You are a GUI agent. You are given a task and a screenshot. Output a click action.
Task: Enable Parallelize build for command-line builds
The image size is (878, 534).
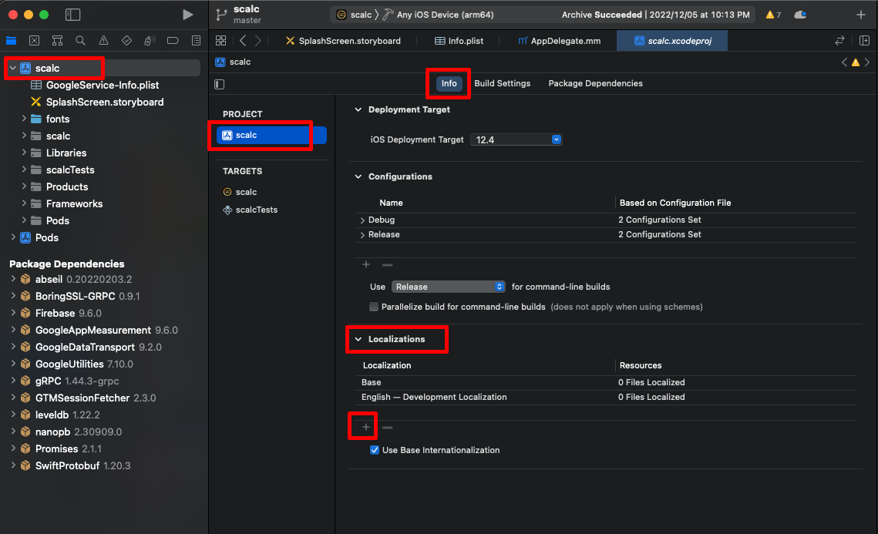tap(374, 307)
